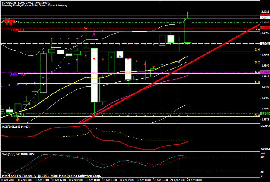Screen dimensions: 270x182
Task: Click the white 1.9981 price tag
Action: pos(265,44)
